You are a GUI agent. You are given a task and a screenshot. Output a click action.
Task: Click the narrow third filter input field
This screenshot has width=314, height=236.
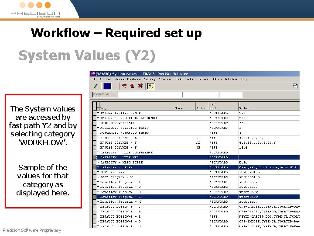point(212,95)
